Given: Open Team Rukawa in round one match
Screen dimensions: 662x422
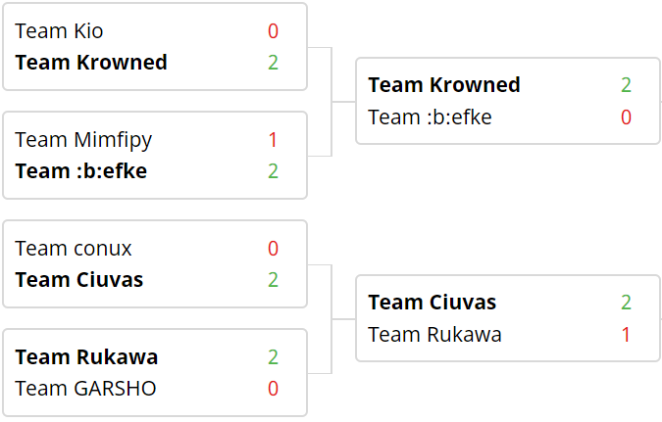Looking at the screenshot, I should tap(86, 357).
